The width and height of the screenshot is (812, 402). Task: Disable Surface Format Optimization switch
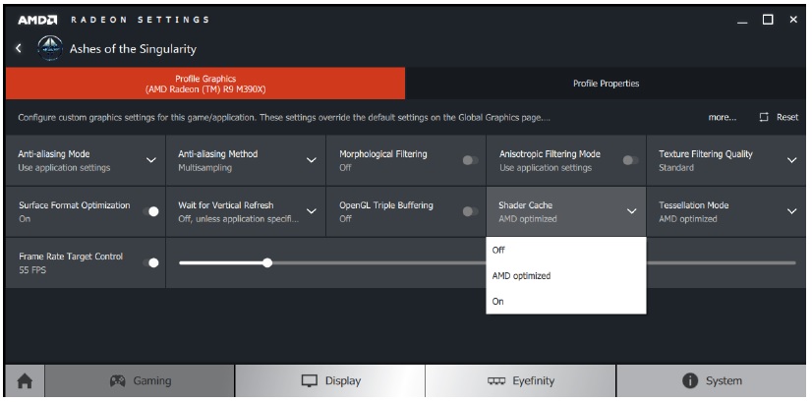(x=150, y=211)
